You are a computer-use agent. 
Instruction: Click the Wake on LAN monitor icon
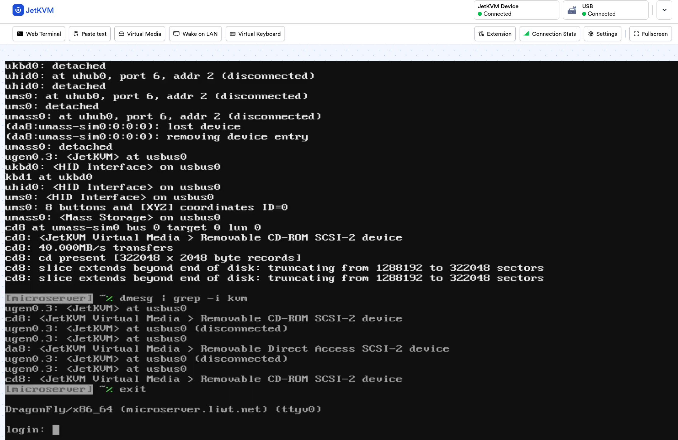pyautogui.click(x=176, y=34)
